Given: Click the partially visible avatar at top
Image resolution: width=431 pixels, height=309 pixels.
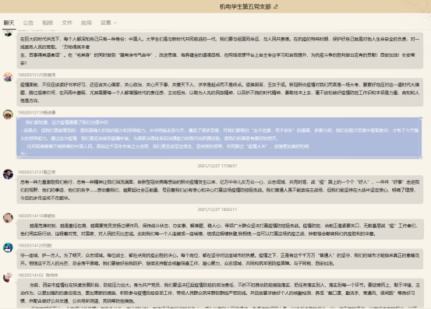Looking at the screenshot, I should [x=8, y=33].
